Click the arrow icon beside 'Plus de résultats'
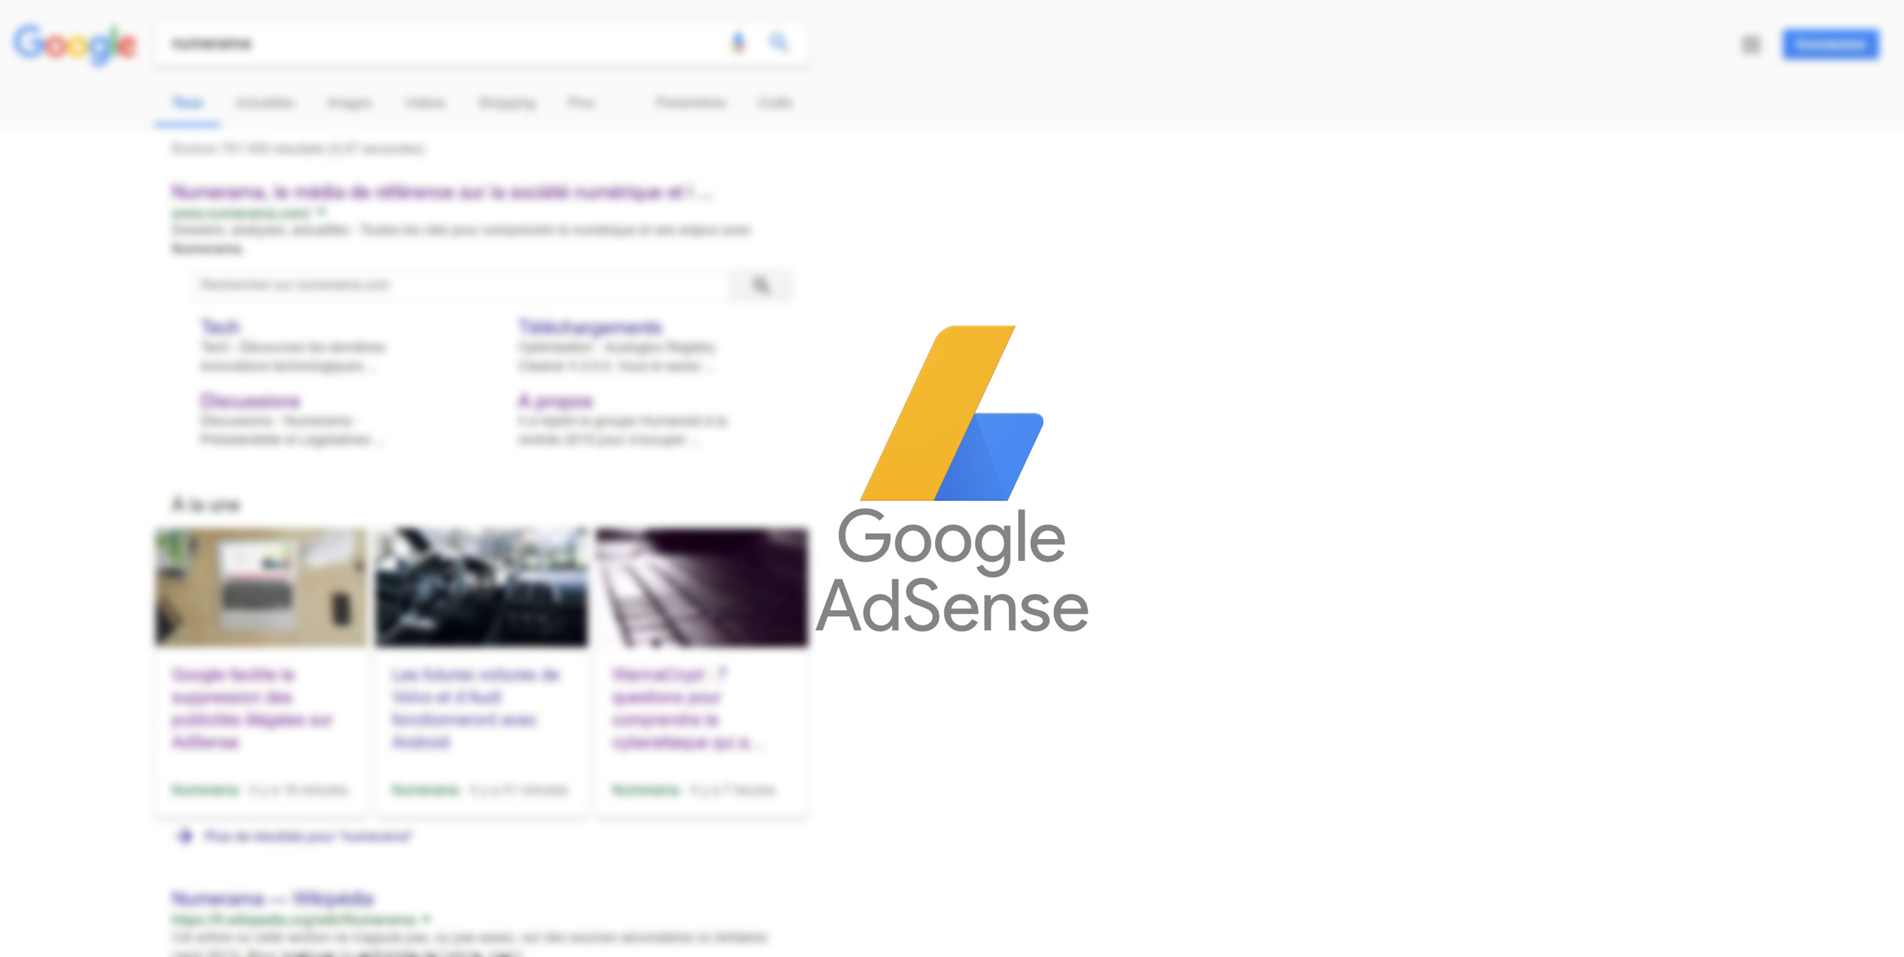This screenshot has width=1904, height=957. [184, 836]
